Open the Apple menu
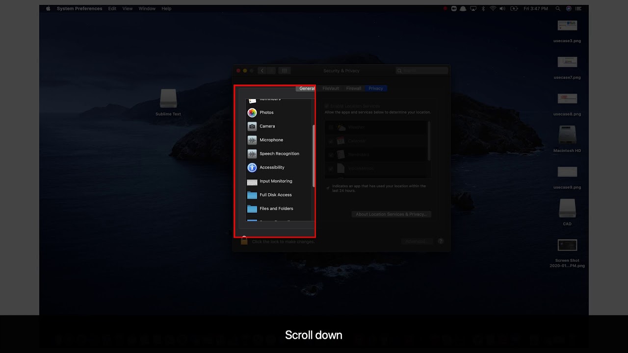Screen dimensions: 628x353 tap(48, 8)
